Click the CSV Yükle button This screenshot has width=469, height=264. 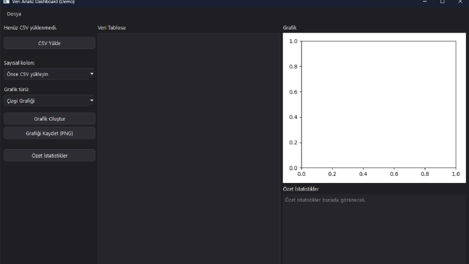(x=49, y=43)
